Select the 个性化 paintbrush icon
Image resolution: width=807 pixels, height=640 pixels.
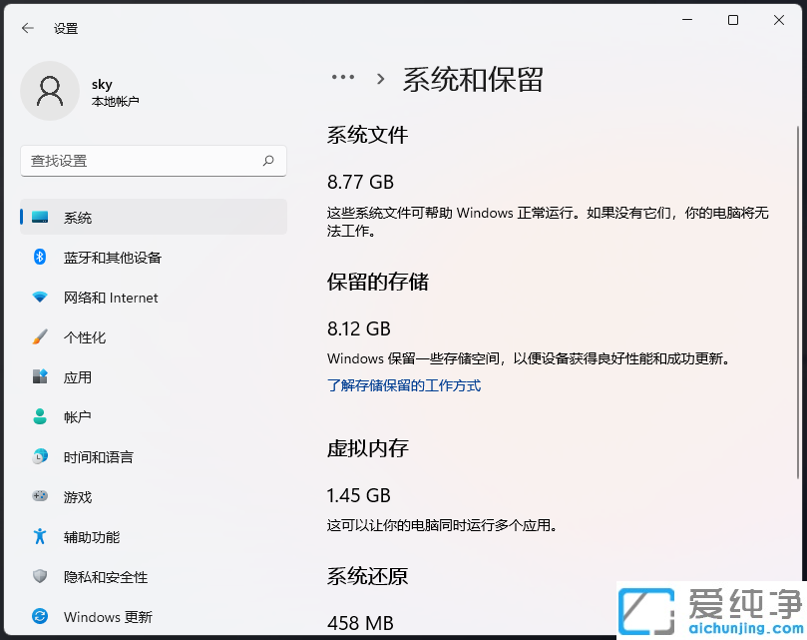[x=41, y=337]
